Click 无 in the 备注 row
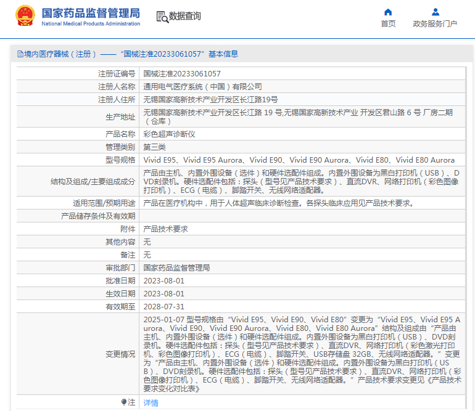Screen dimensions: 475x411 click(x=147, y=255)
